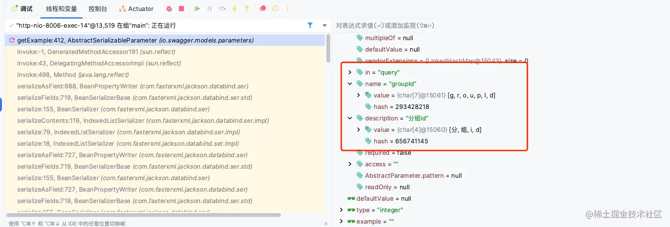Expand the type = "integer" watch

tap(341, 210)
